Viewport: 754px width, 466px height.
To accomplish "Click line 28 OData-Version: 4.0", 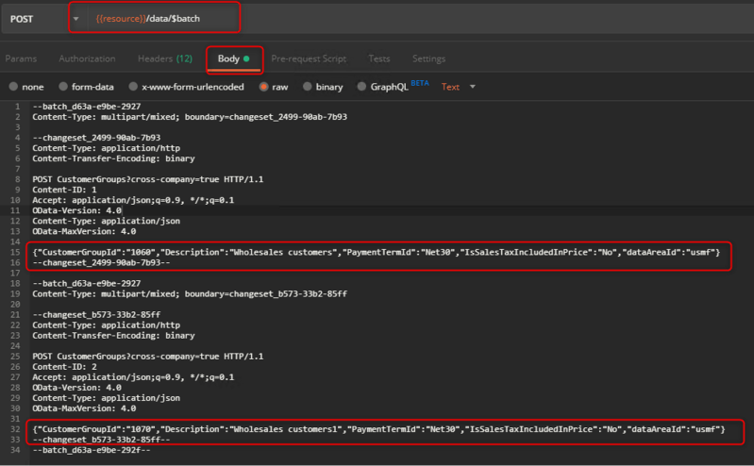I will pyautogui.click(x=77, y=388).
